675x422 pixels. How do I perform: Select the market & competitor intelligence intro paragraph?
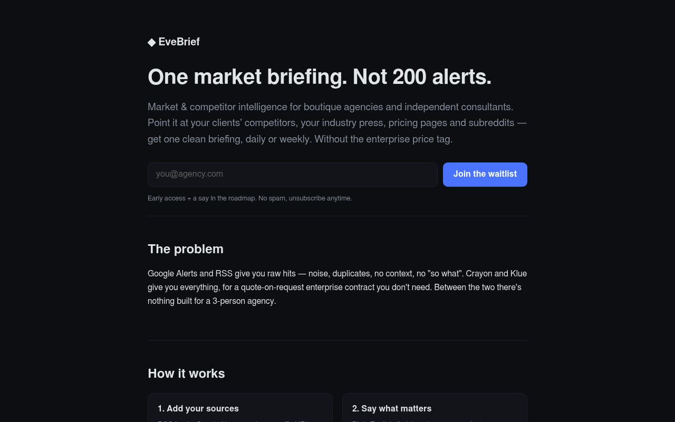[x=337, y=123]
